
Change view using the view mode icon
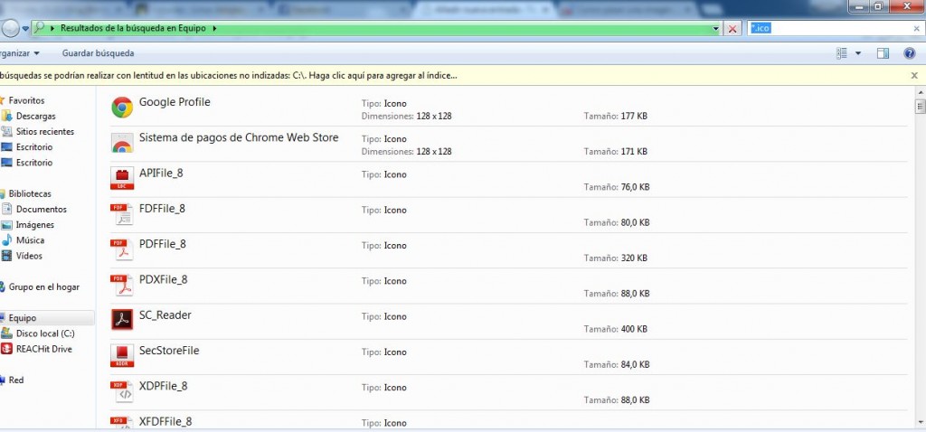(x=843, y=53)
